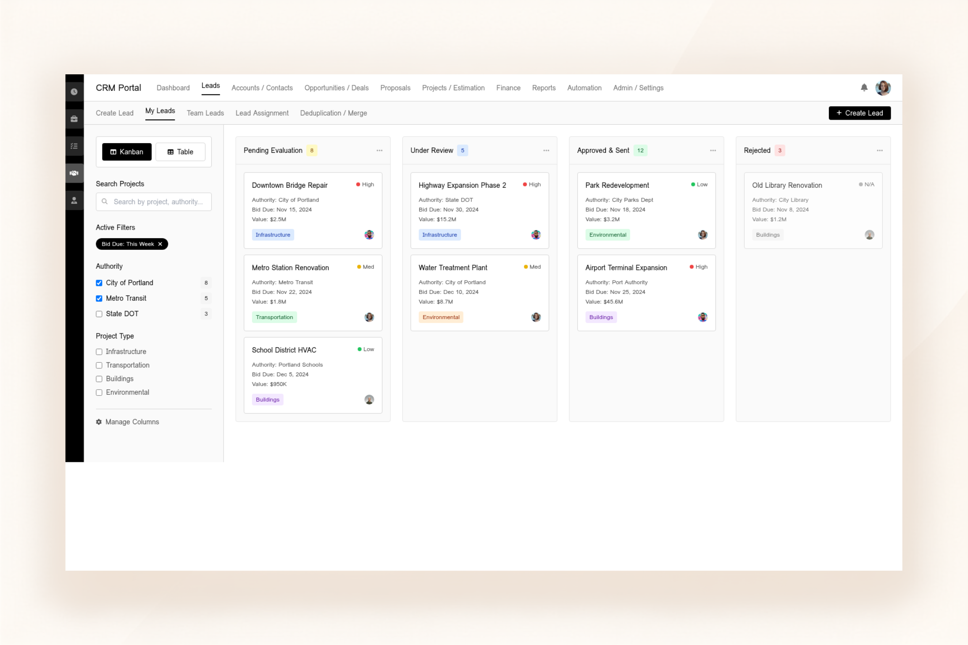968x645 pixels.
Task: Click the assignee avatar on Park Redevelopment
Action: point(702,235)
